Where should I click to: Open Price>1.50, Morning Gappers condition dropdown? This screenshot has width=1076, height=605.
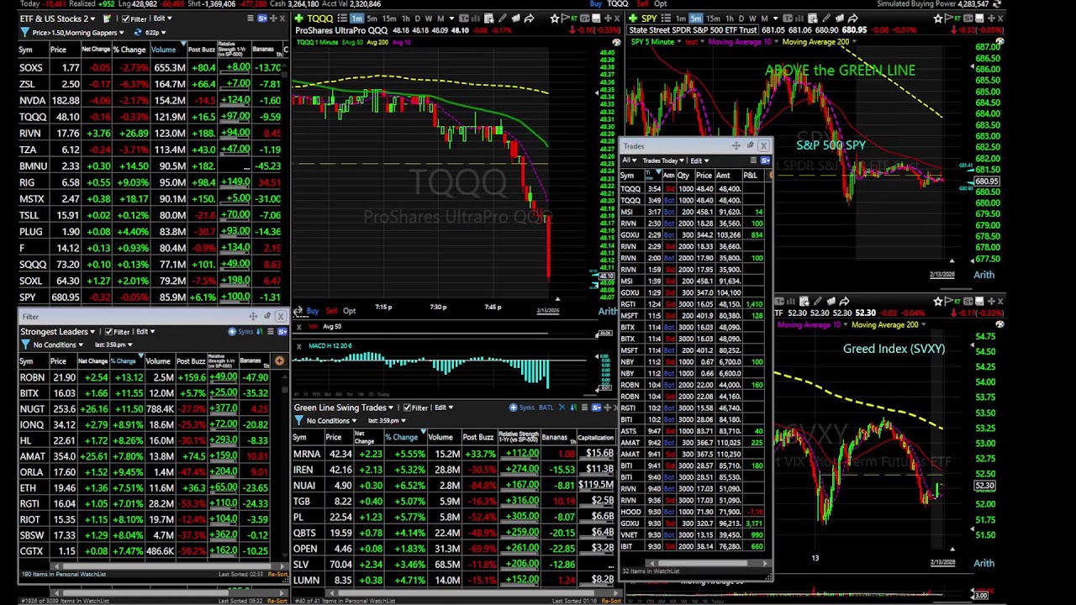[78, 32]
